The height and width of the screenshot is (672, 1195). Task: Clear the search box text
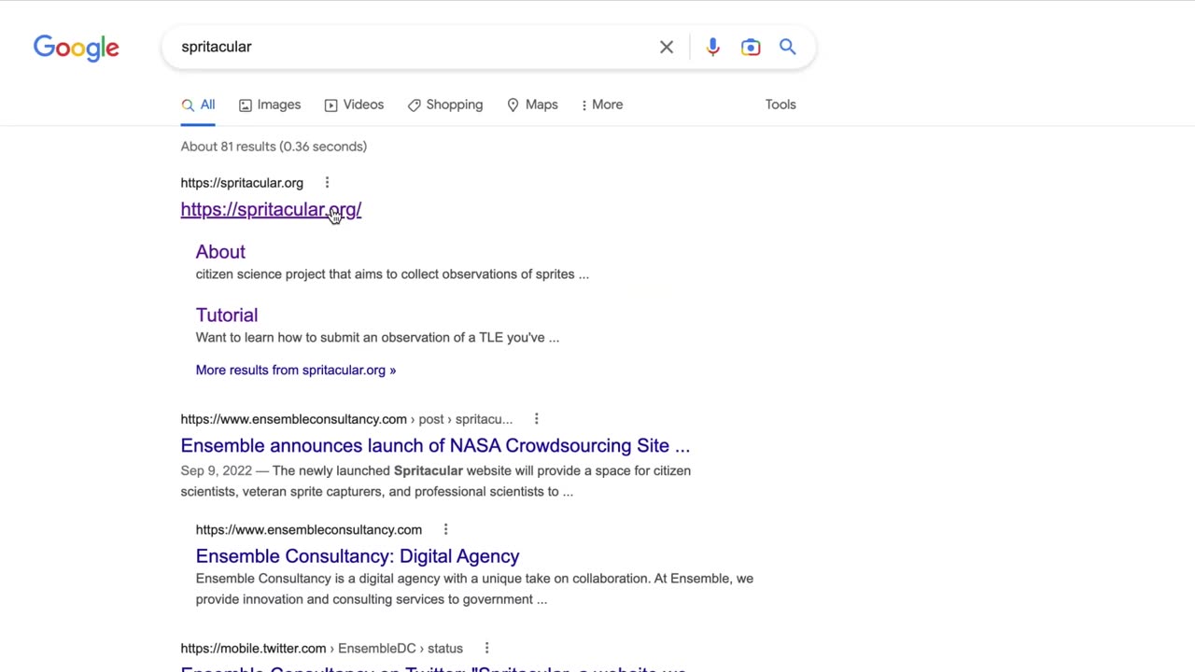(667, 47)
